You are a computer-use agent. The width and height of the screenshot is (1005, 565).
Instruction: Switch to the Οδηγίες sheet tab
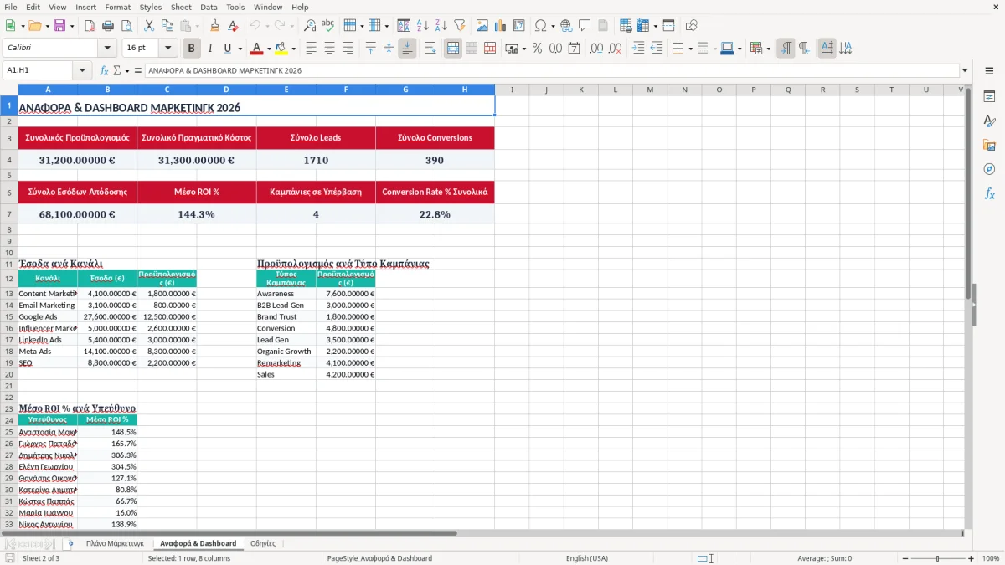pos(263,543)
